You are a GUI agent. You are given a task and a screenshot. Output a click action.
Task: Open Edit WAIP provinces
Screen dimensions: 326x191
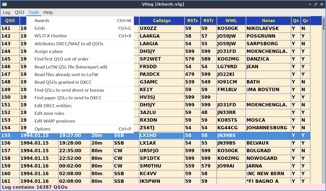[80, 121]
